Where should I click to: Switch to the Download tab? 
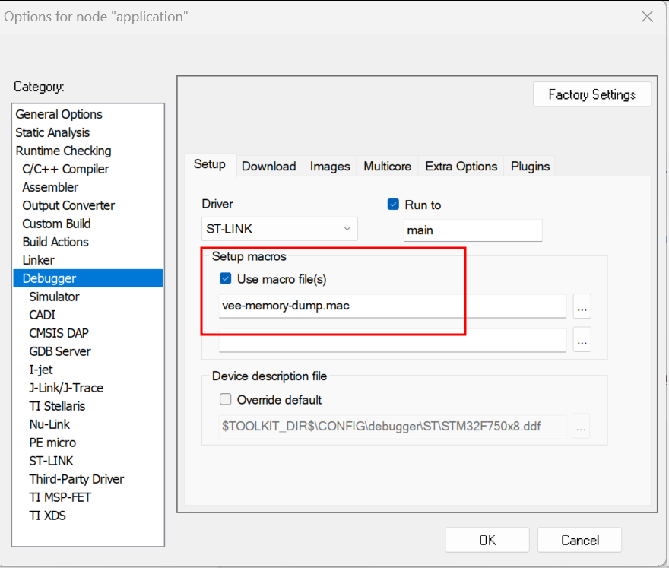268,166
